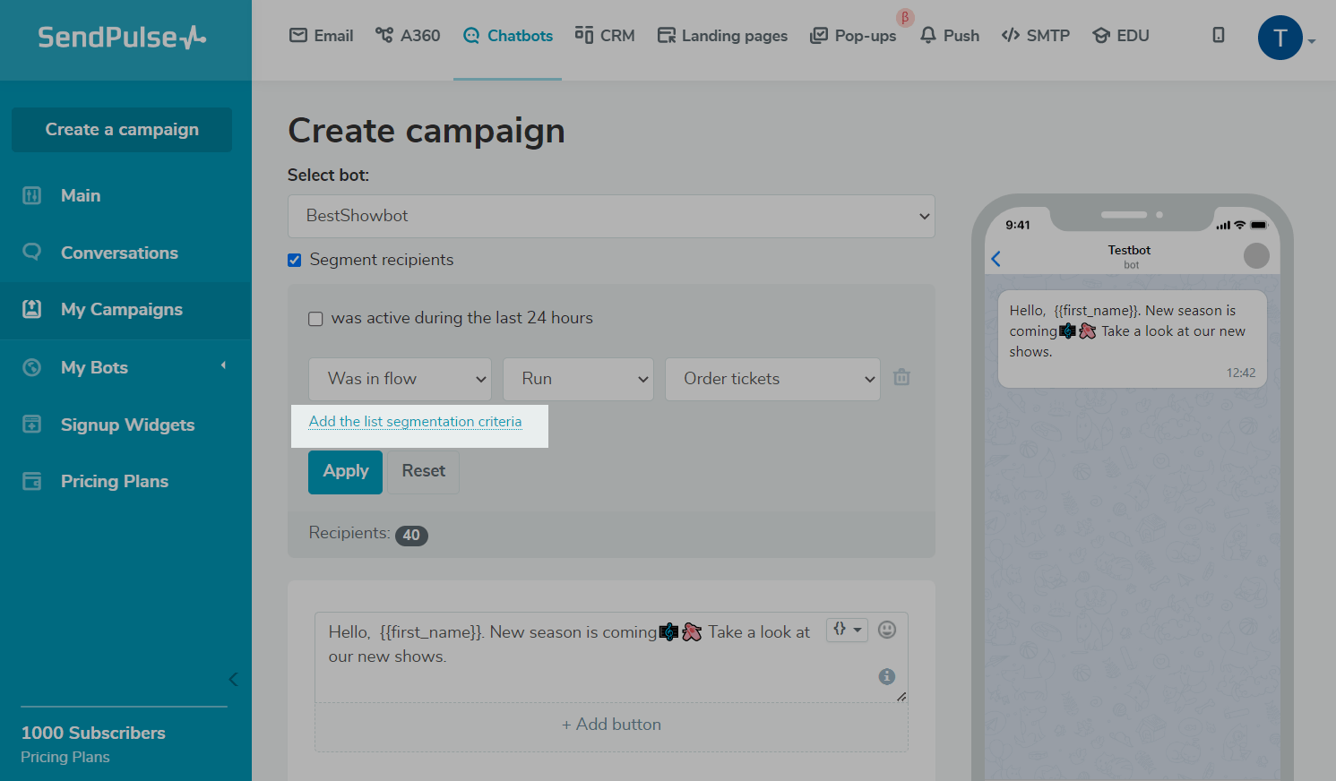Viewport: 1336px width, 781px height.
Task: Click the Pricing Plans link below subscribers
Action: point(65,757)
